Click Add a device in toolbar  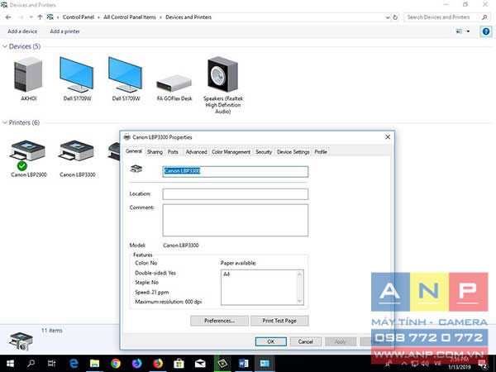tap(22, 31)
